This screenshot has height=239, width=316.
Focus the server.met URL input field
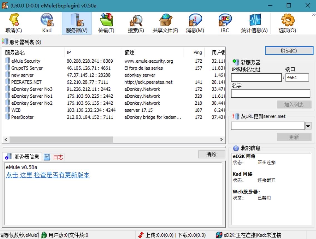(x=268, y=126)
